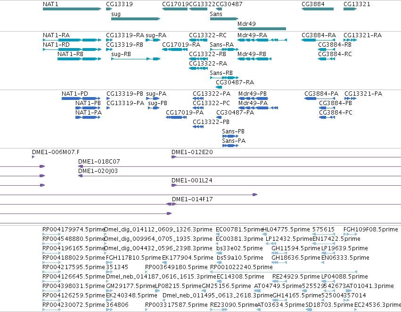
Task: Click the AT03634.5prime label
Action: 280,305
